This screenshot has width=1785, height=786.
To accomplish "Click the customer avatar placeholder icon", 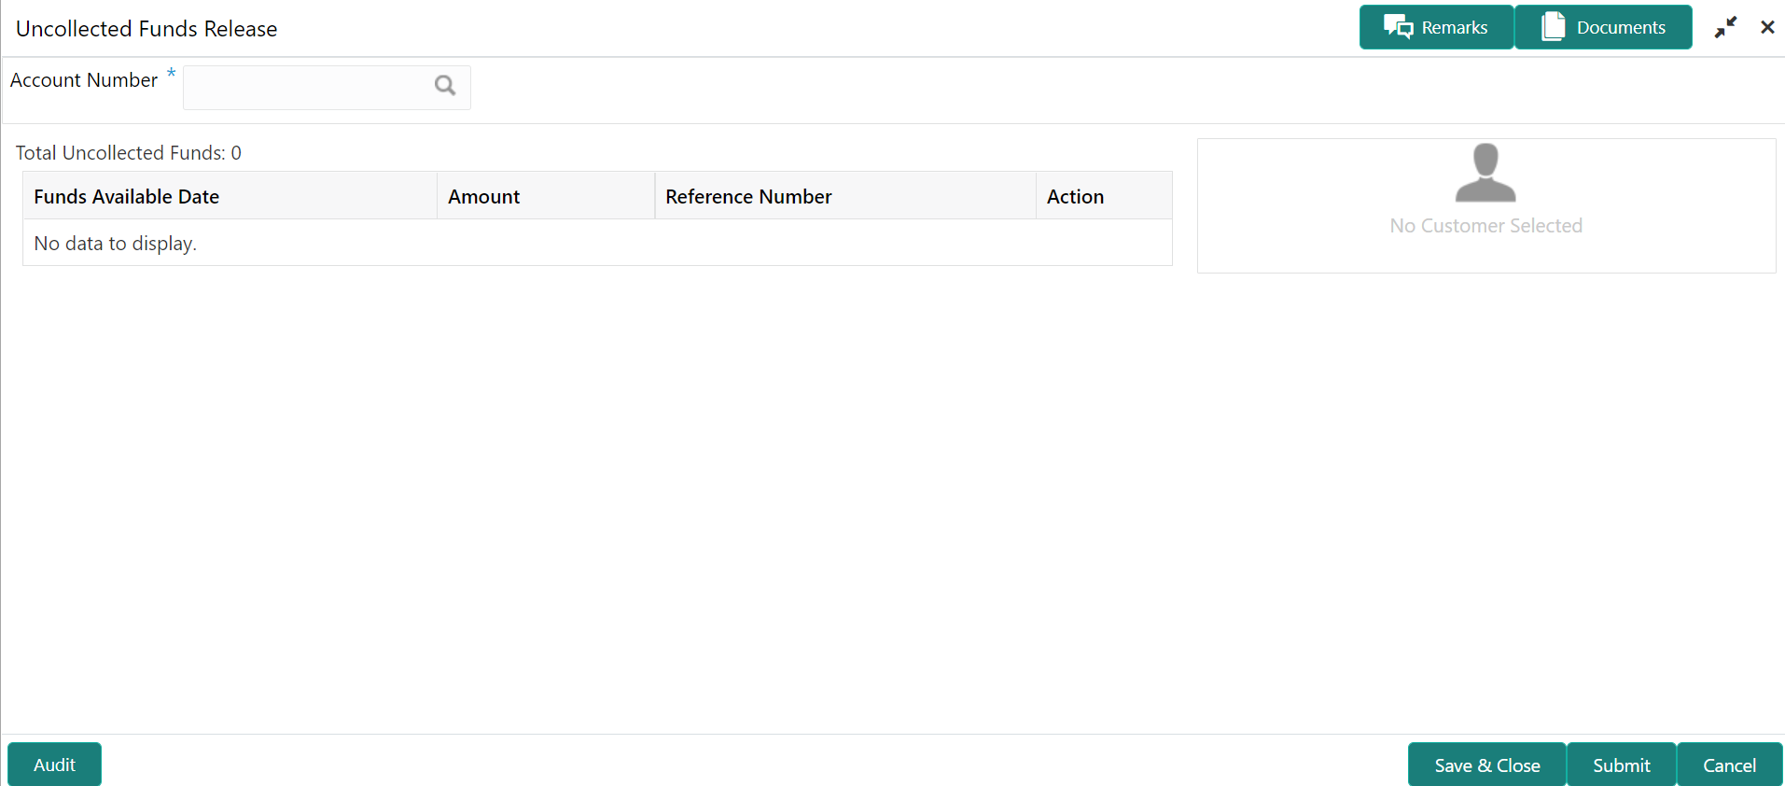I will pos(1485,173).
